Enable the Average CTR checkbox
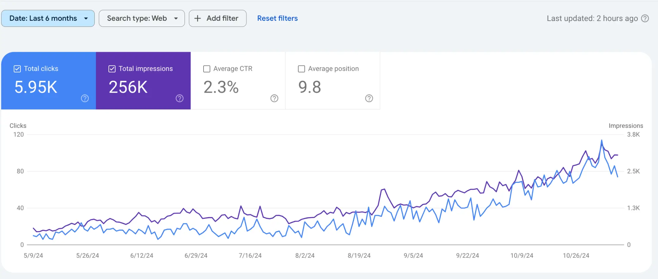The image size is (658, 279). [x=207, y=69]
